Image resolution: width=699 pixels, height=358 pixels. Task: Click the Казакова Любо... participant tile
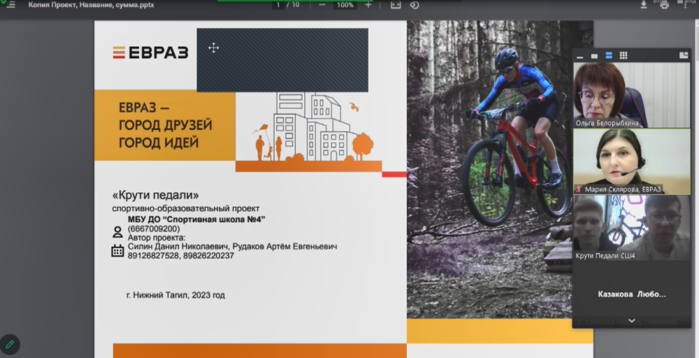(631, 294)
